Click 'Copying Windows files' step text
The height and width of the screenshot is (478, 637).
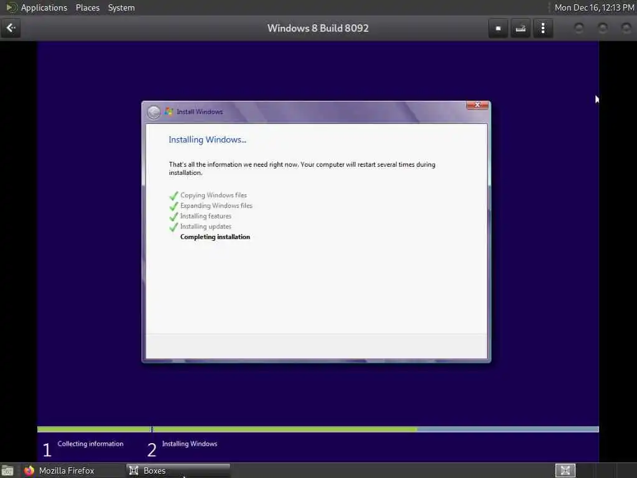point(213,195)
